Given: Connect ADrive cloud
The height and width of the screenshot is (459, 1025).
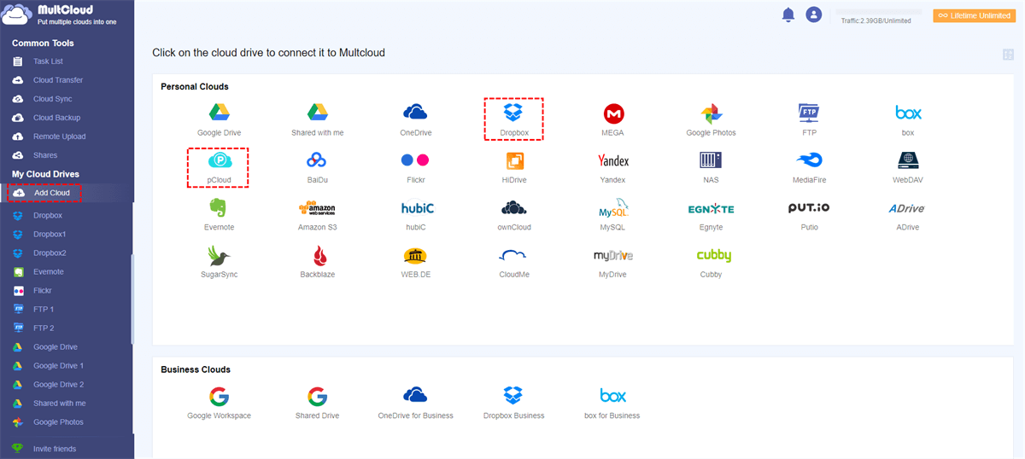Looking at the screenshot, I should click(x=907, y=215).
